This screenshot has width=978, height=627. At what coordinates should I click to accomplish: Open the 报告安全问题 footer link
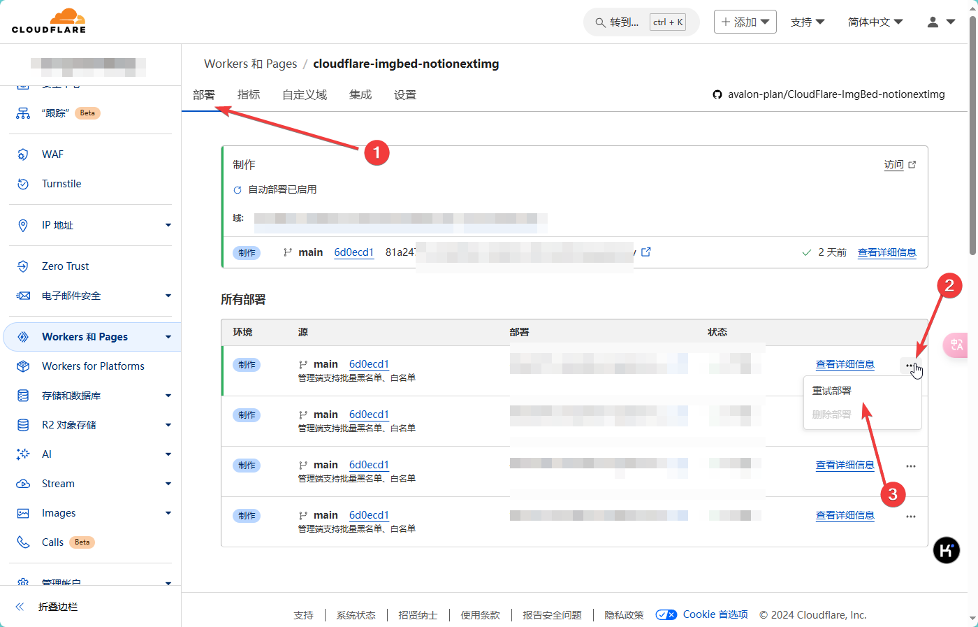pos(553,615)
